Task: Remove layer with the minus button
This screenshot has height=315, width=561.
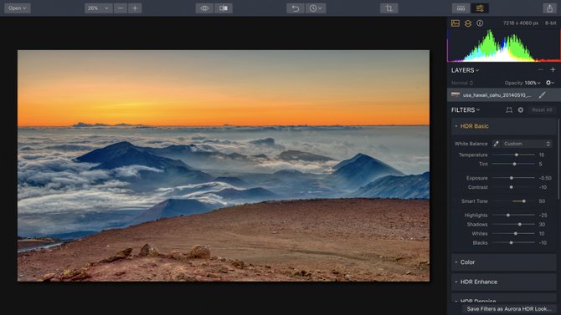Action: [x=540, y=70]
